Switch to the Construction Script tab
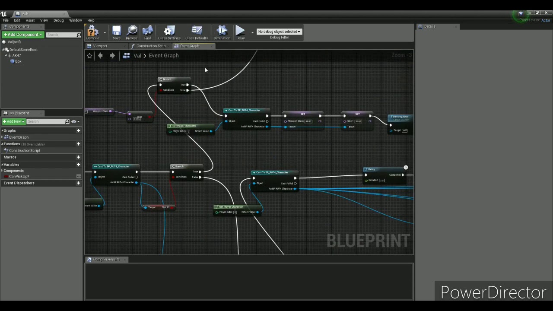This screenshot has height=311, width=553. (151, 46)
